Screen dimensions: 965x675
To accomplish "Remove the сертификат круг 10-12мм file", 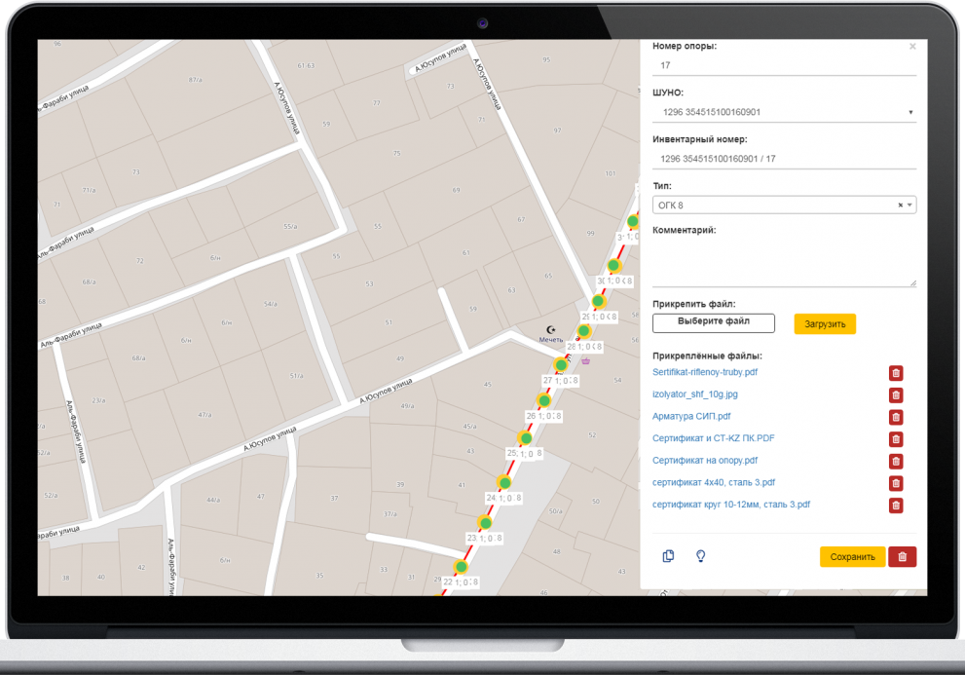I will [x=895, y=506].
